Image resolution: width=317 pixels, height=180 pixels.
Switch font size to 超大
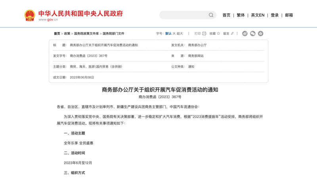point(180,34)
